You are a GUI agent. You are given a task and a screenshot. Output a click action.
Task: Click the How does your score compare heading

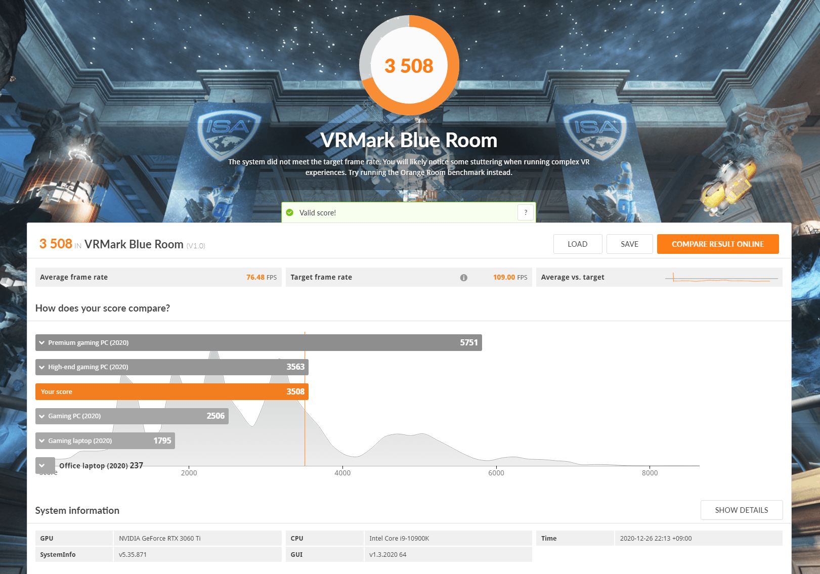103,308
